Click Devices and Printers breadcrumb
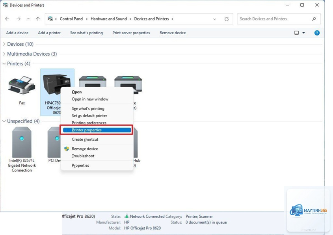The image size is (333, 235). click(x=151, y=19)
